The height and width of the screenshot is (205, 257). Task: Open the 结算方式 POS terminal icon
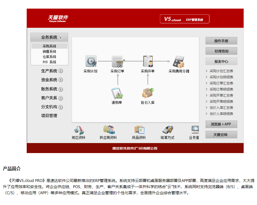point(168,130)
